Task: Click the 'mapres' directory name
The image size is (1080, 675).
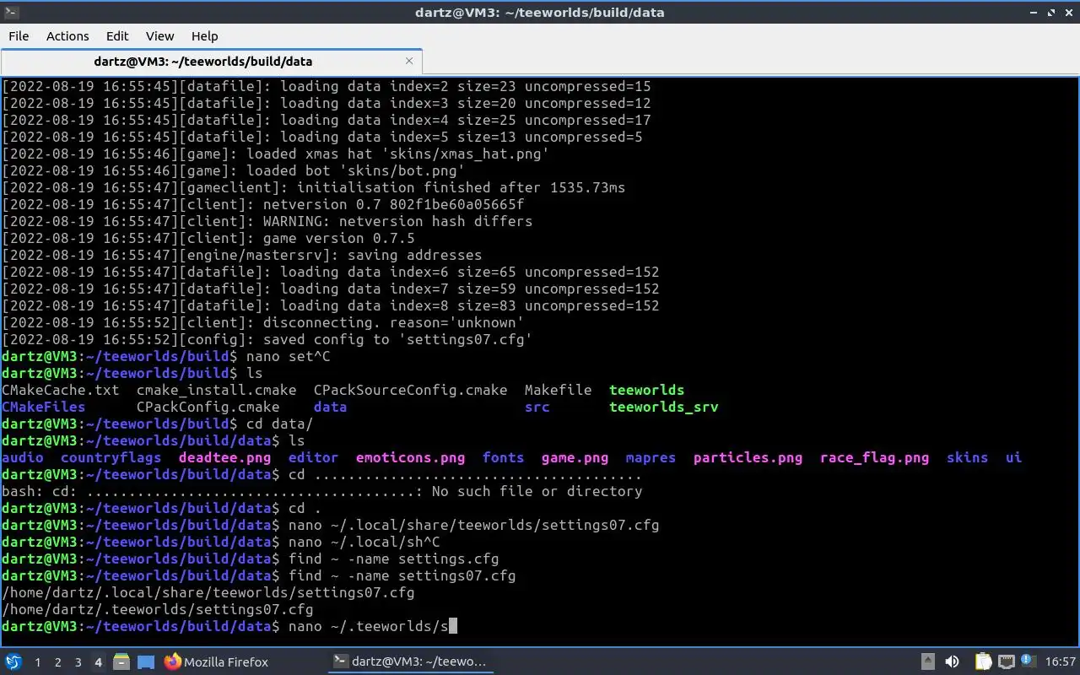Action: pos(651,457)
